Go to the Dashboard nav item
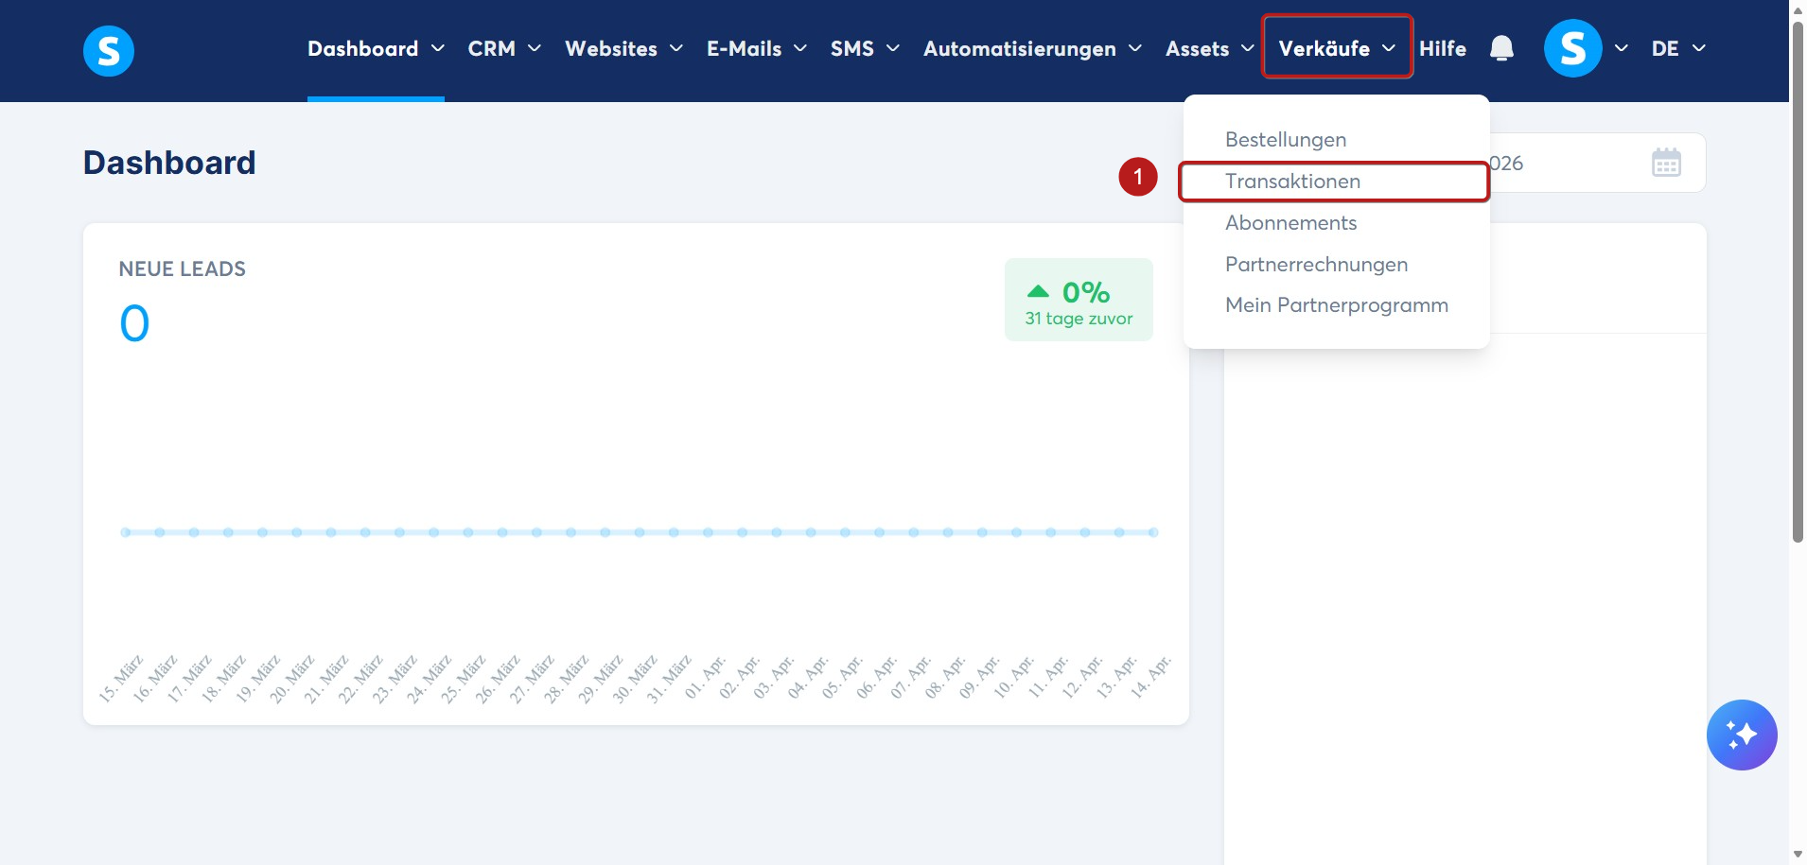 [x=363, y=48]
